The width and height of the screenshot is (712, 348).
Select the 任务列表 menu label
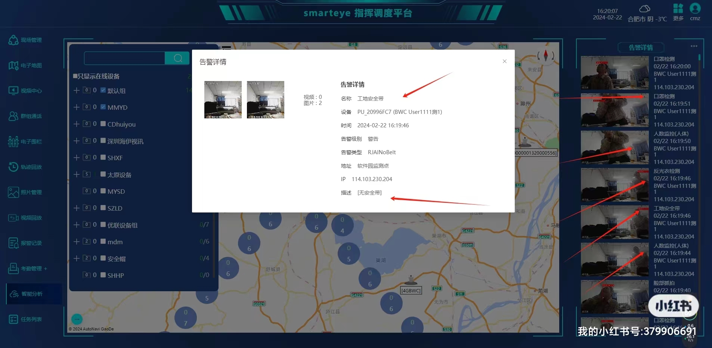pyautogui.click(x=31, y=319)
